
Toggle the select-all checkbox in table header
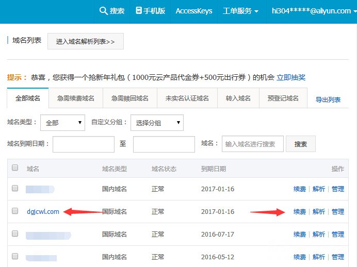[x=15, y=168]
